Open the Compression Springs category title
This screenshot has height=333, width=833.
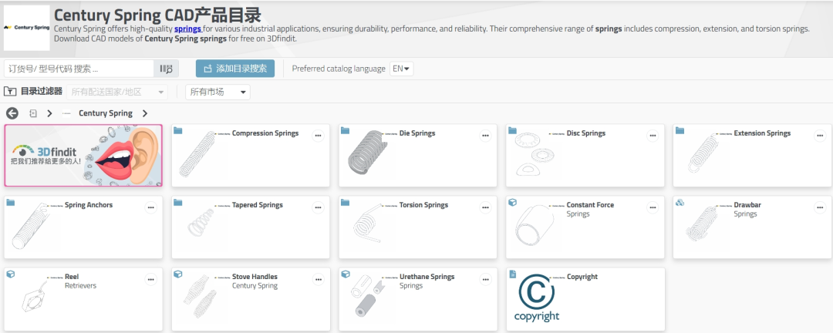click(x=265, y=133)
